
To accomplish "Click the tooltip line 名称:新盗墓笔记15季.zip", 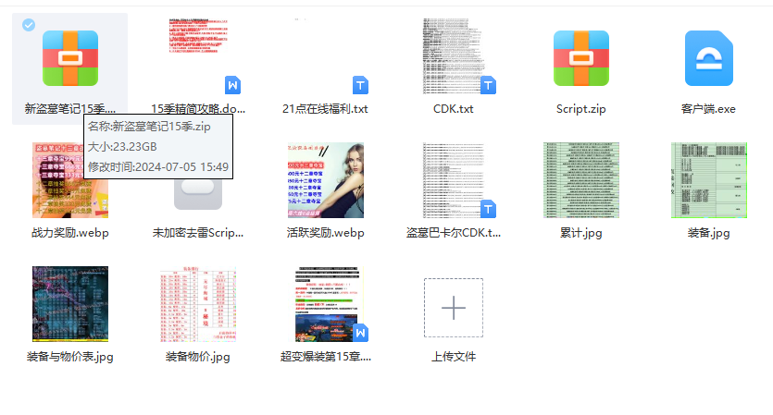I will pyautogui.click(x=149, y=127).
